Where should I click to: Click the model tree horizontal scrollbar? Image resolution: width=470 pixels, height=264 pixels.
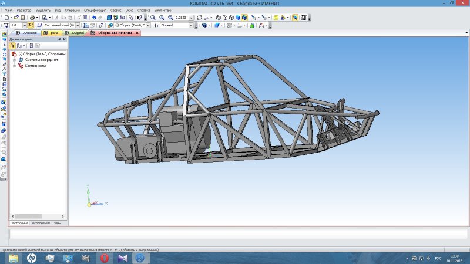click(x=38, y=216)
